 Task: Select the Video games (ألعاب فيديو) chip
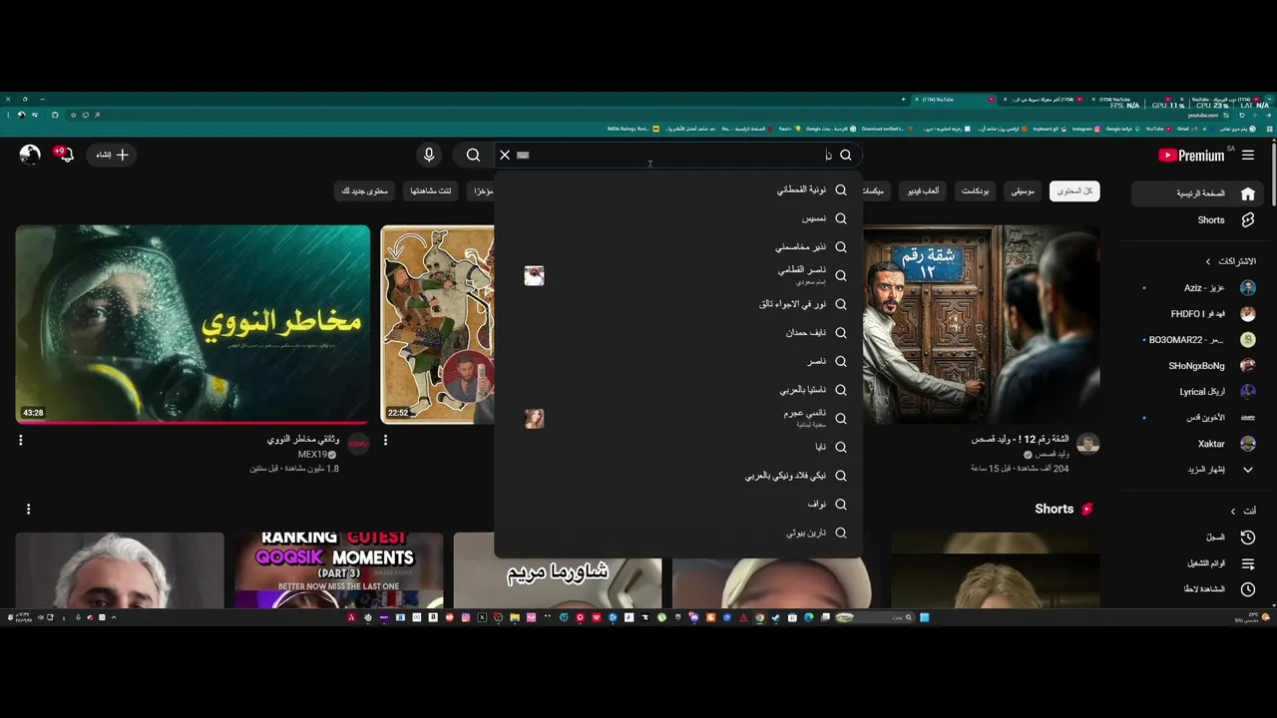[x=923, y=190]
